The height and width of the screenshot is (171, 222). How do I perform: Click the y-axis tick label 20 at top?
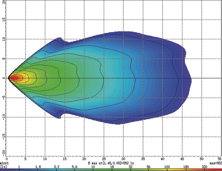pos(3,2)
